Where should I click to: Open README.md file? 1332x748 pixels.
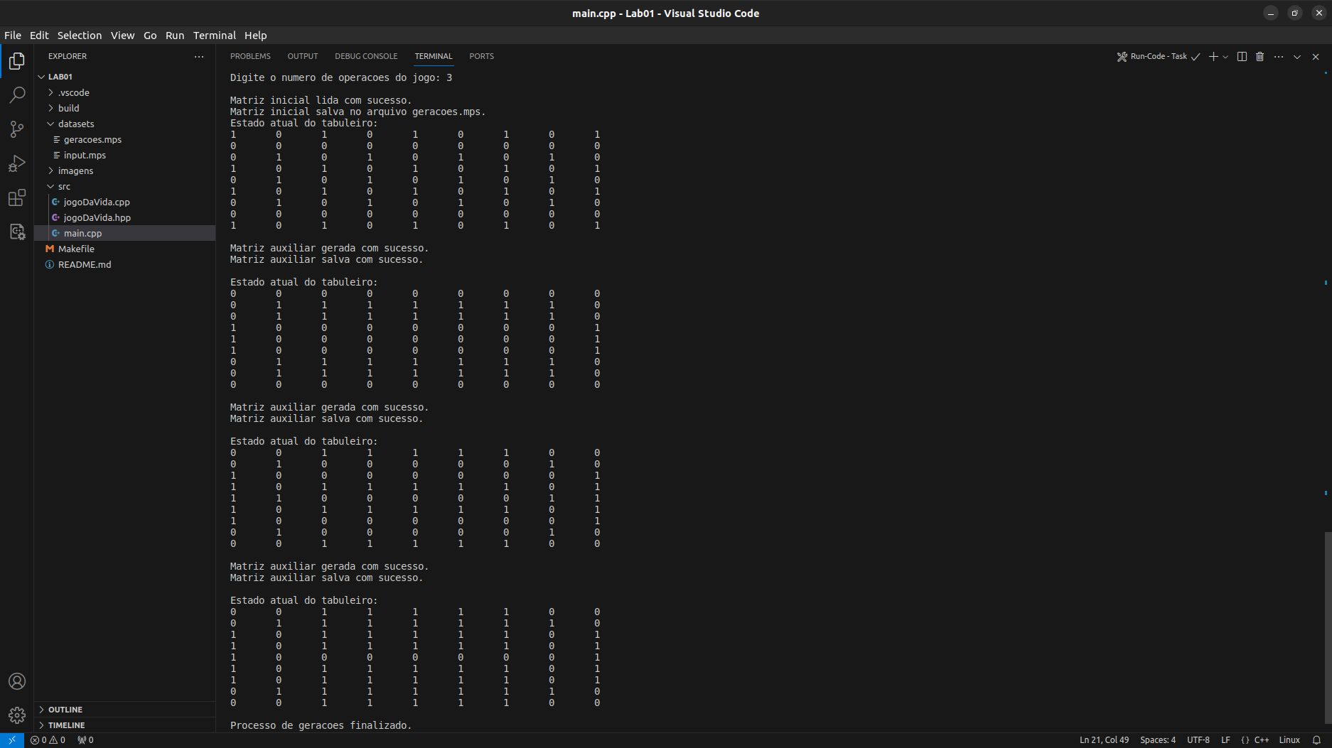[125, 264]
